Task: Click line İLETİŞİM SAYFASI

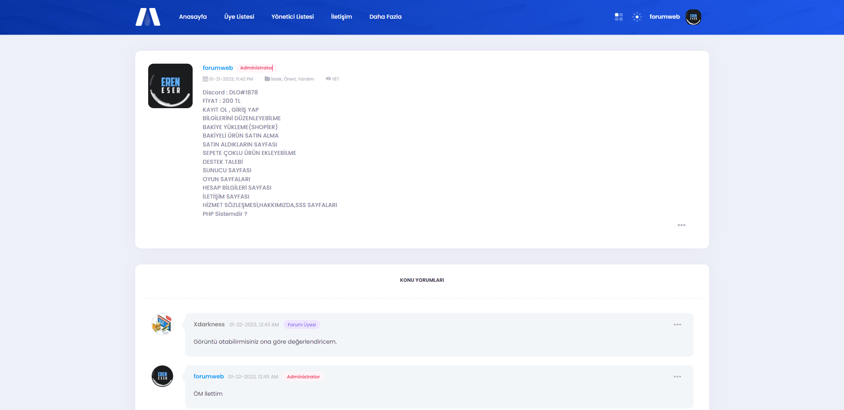Action: coord(226,197)
